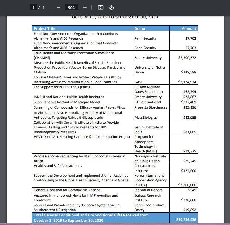Select the $549 amount
The height and width of the screenshot is (225, 230).
(x=192, y=190)
